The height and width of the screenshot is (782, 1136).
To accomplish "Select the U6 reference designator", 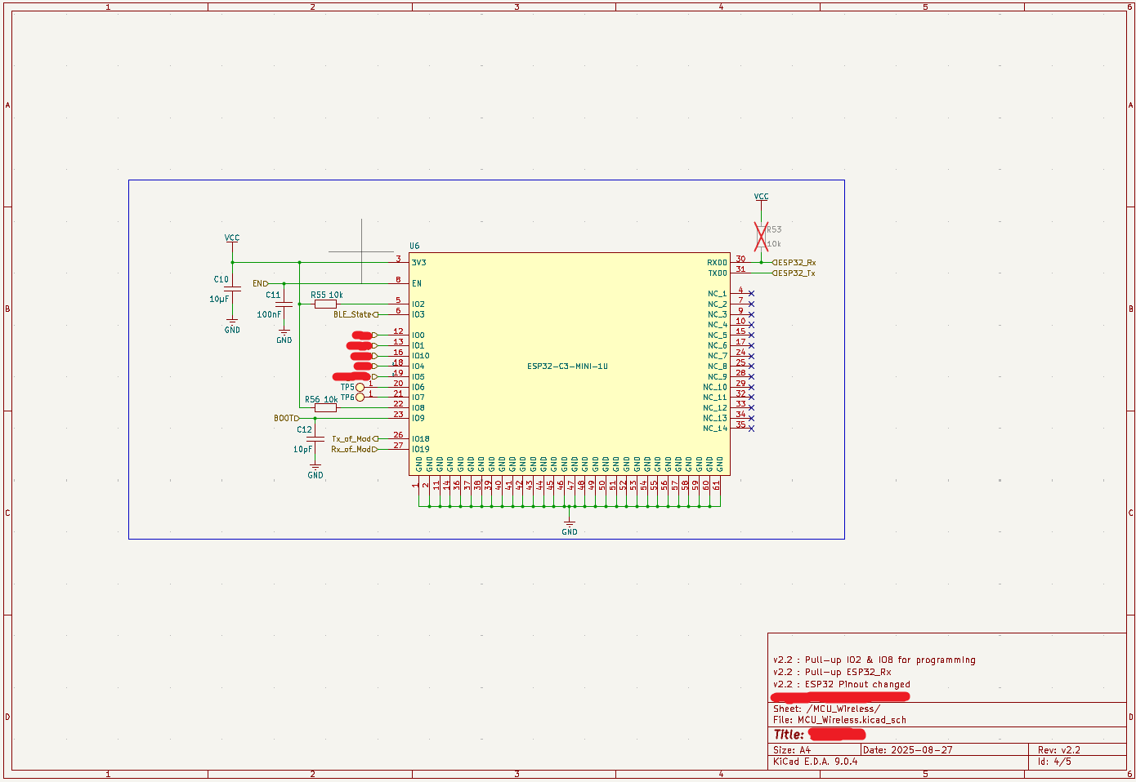I will click(414, 246).
